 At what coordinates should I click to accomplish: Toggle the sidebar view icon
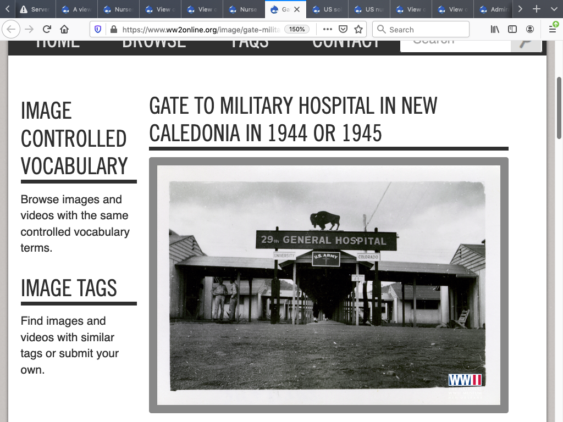coord(512,30)
